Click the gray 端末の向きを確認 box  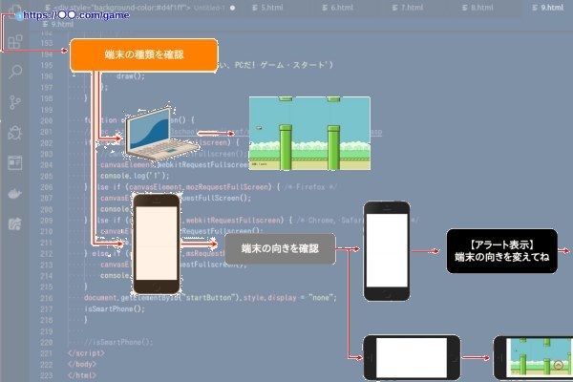(x=280, y=248)
